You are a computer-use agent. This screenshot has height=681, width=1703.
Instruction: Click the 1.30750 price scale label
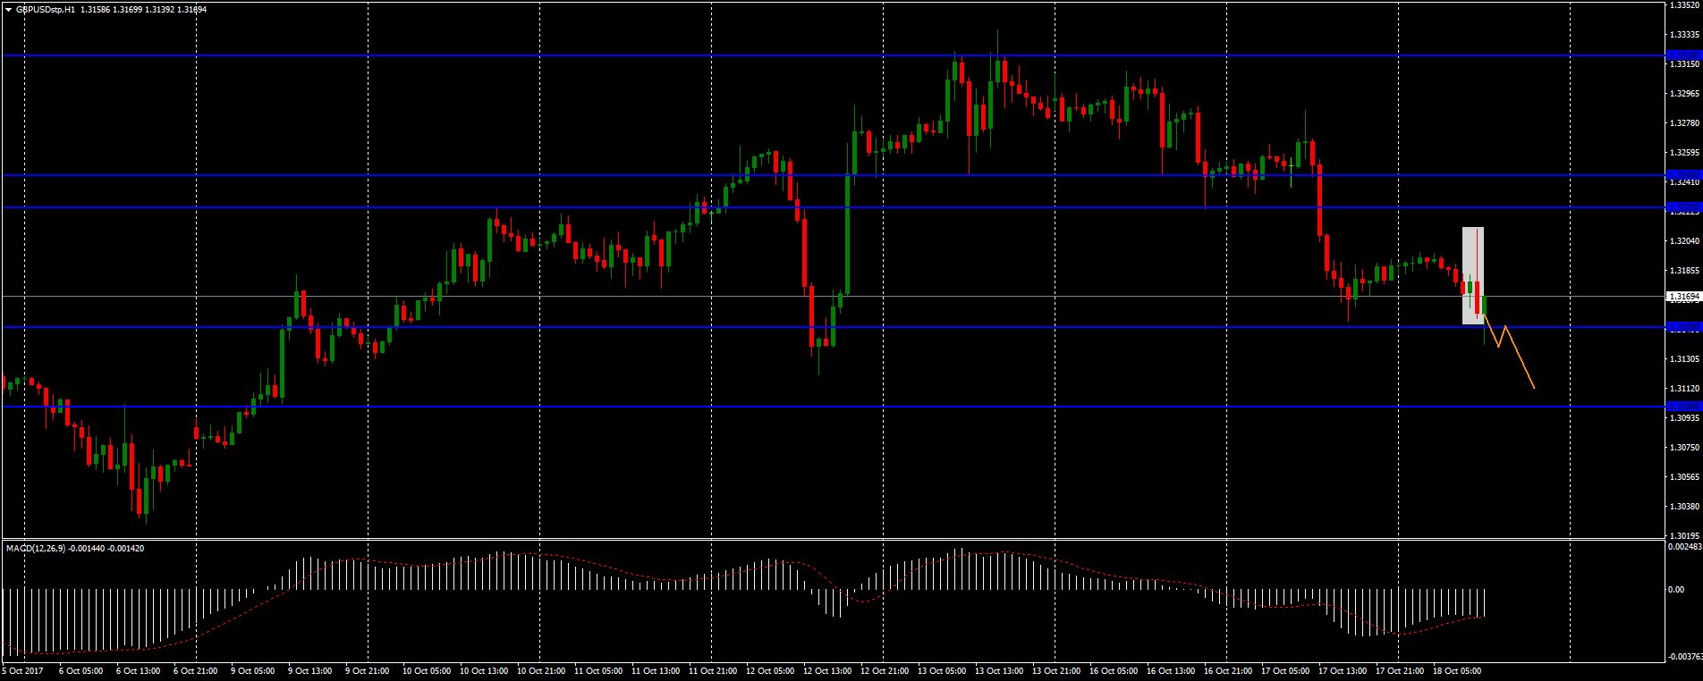click(x=1685, y=447)
